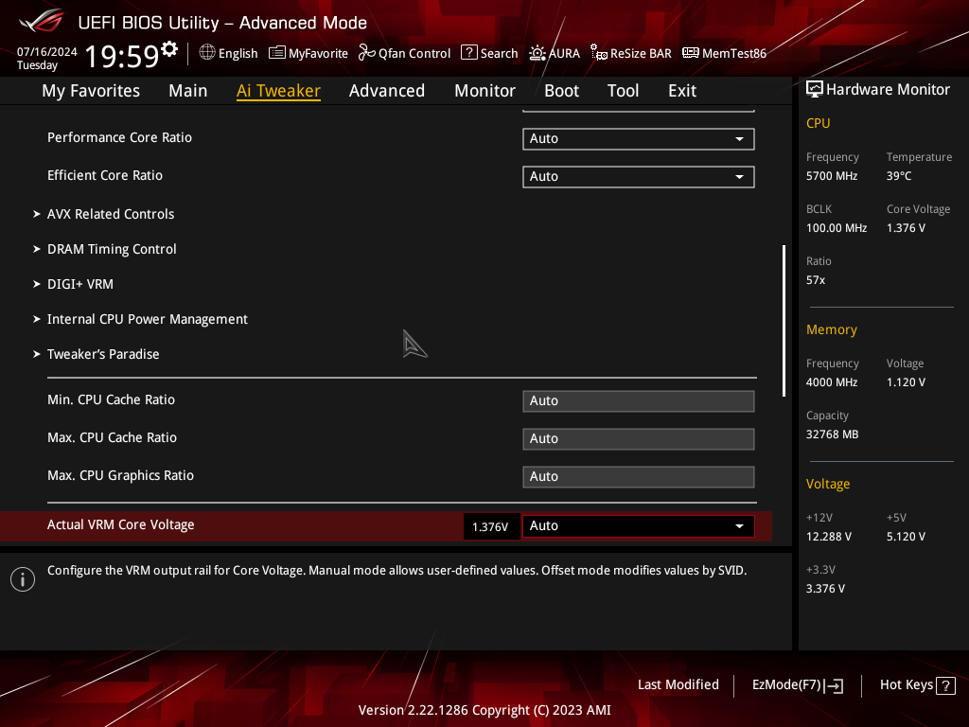Screen dimensions: 969x727
Task: Click the +12V 12.288 V reading
Action: tap(829, 537)
